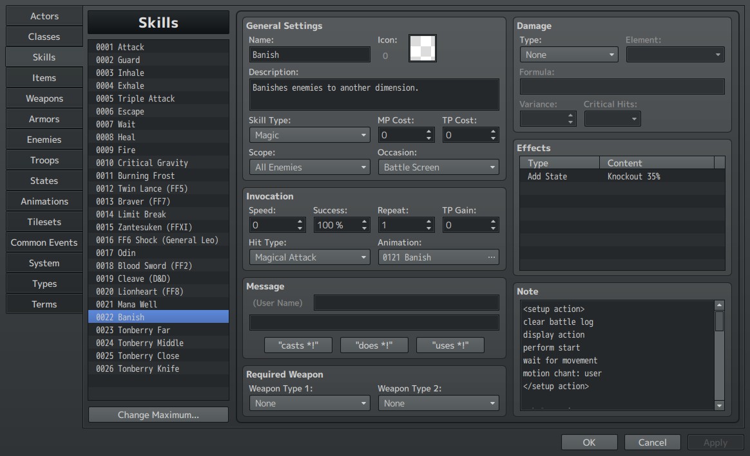This screenshot has width=750, height=456.
Task: Click the "casts *!" message button
Action: [298, 345]
